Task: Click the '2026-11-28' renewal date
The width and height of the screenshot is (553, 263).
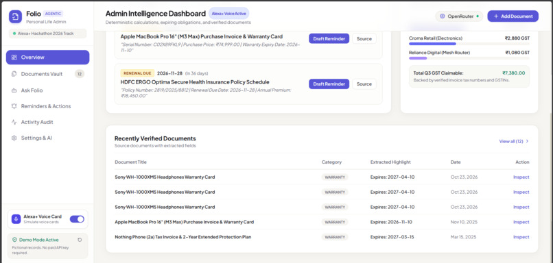Action: point(169,73)
